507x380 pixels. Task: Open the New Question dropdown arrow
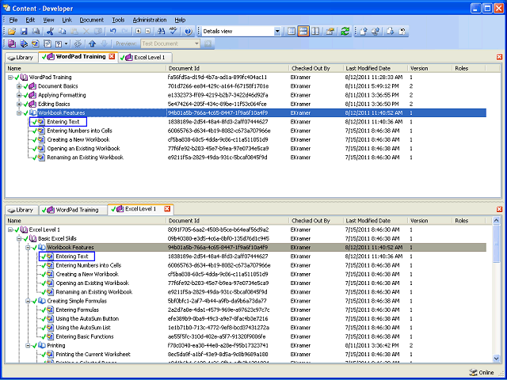click(67, 44)
